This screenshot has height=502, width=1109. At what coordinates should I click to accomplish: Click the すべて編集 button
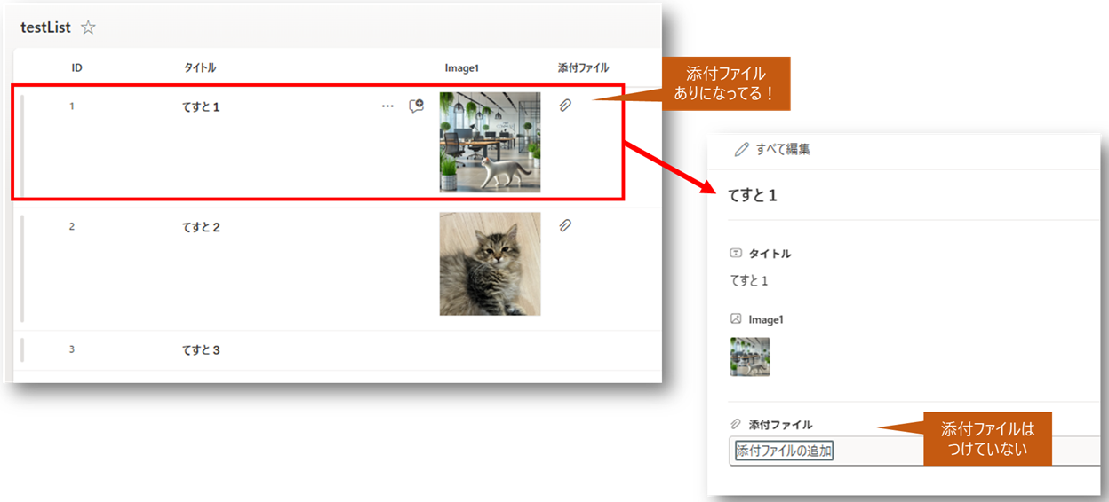782,150
